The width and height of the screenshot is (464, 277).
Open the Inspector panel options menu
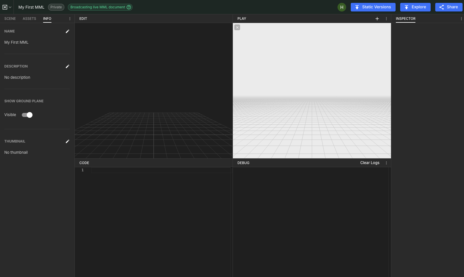pos(461,19)
